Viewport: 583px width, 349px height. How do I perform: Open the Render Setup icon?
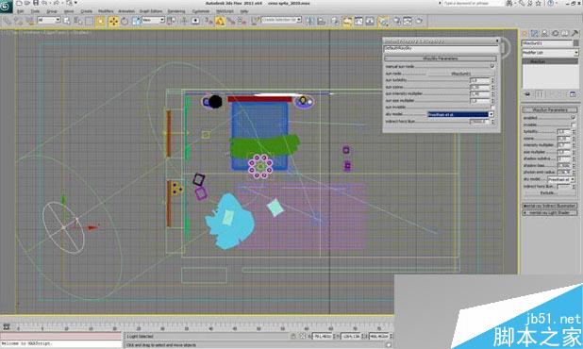coord(397,21)
